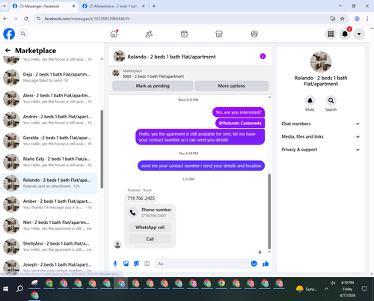Send a thumbs up like

coord(266,264)
